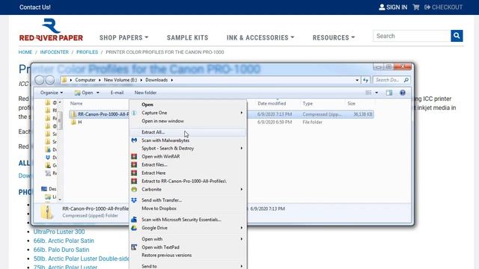
Task: Open the Organize dropdown in Explorer
Action: tap(52, 93)
